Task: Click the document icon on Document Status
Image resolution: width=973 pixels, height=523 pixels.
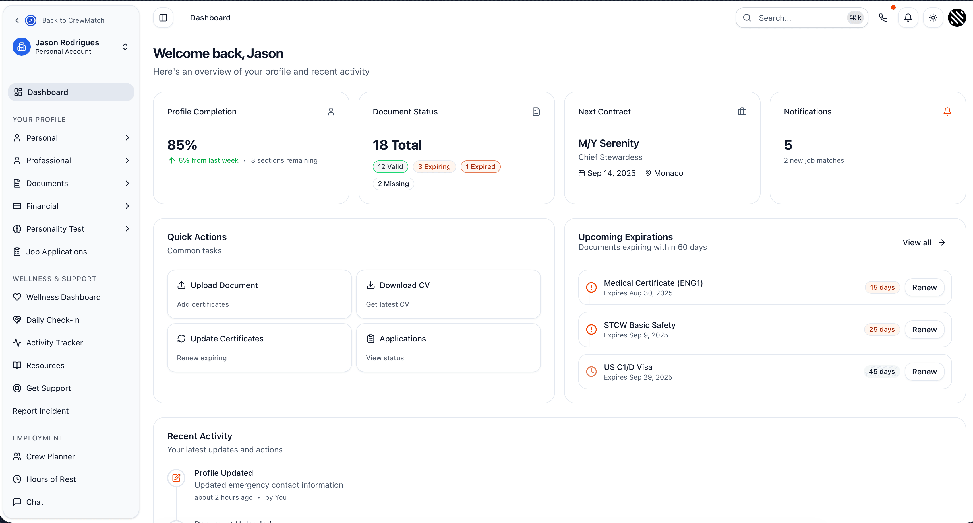Action: pos(536,112)
